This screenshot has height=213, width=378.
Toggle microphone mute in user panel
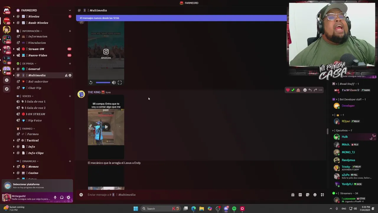coord(55,197)
